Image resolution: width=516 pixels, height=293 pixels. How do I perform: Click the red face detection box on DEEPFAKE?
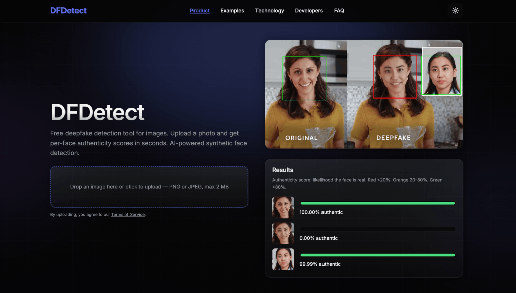pos(394,76)
